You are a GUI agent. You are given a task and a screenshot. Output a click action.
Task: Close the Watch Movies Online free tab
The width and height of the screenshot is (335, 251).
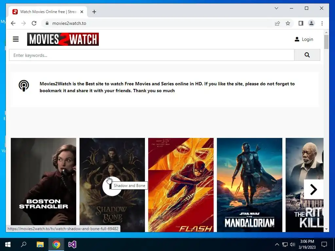[x=81, y=12]
